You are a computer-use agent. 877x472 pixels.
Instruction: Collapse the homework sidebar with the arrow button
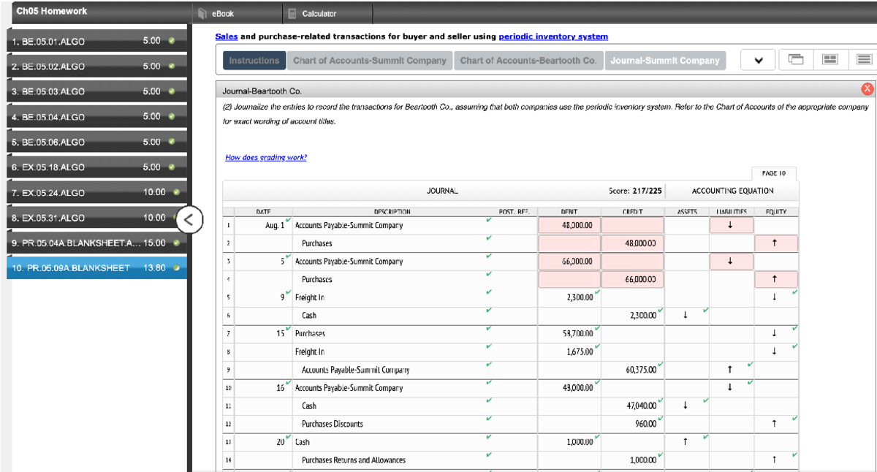click(x=189, y=218)
